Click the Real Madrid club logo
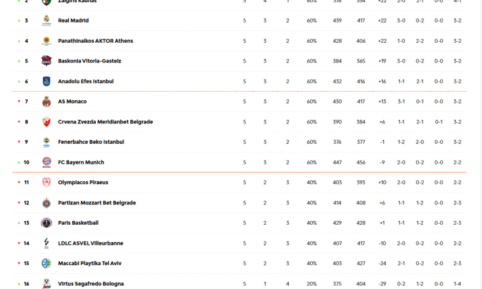This screenshot has width=482, height=289. tap(46, 21)
